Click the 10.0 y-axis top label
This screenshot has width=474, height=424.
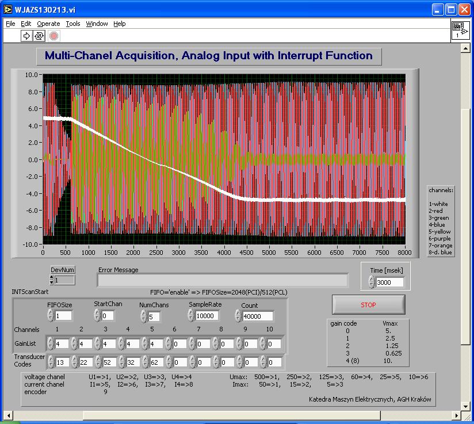click(x=31, y=75)
